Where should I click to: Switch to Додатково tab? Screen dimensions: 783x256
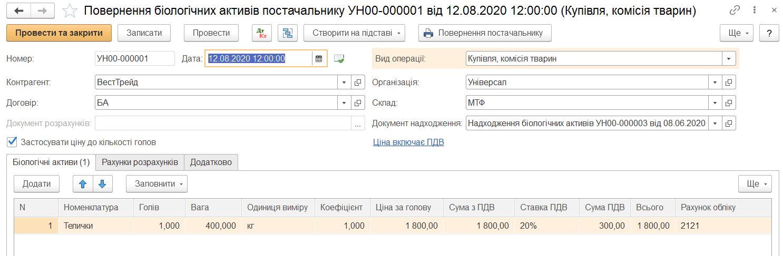tap(211, 162)
